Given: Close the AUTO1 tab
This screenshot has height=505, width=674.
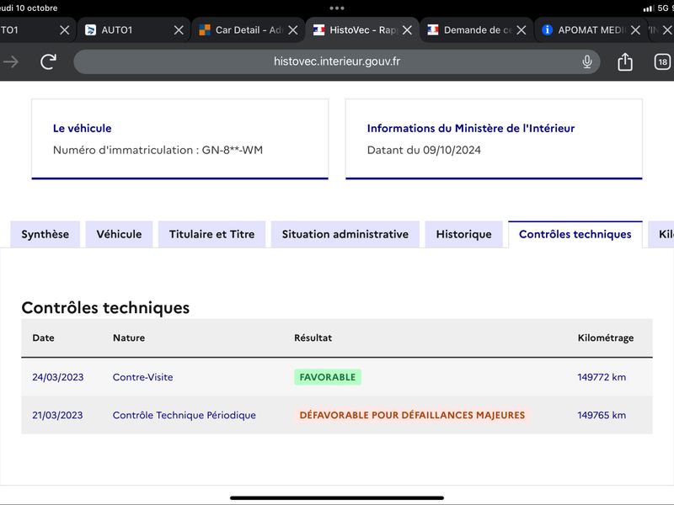Looking at the screenshot, I should coord(179,30).
